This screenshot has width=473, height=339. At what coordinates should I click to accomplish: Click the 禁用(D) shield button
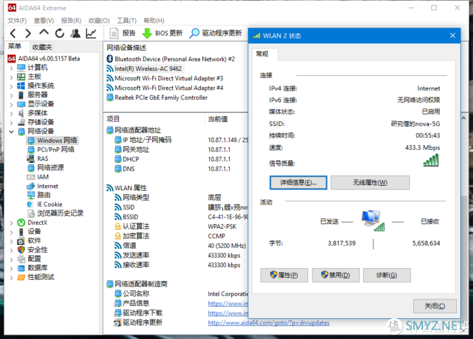[x=336, y=275]
